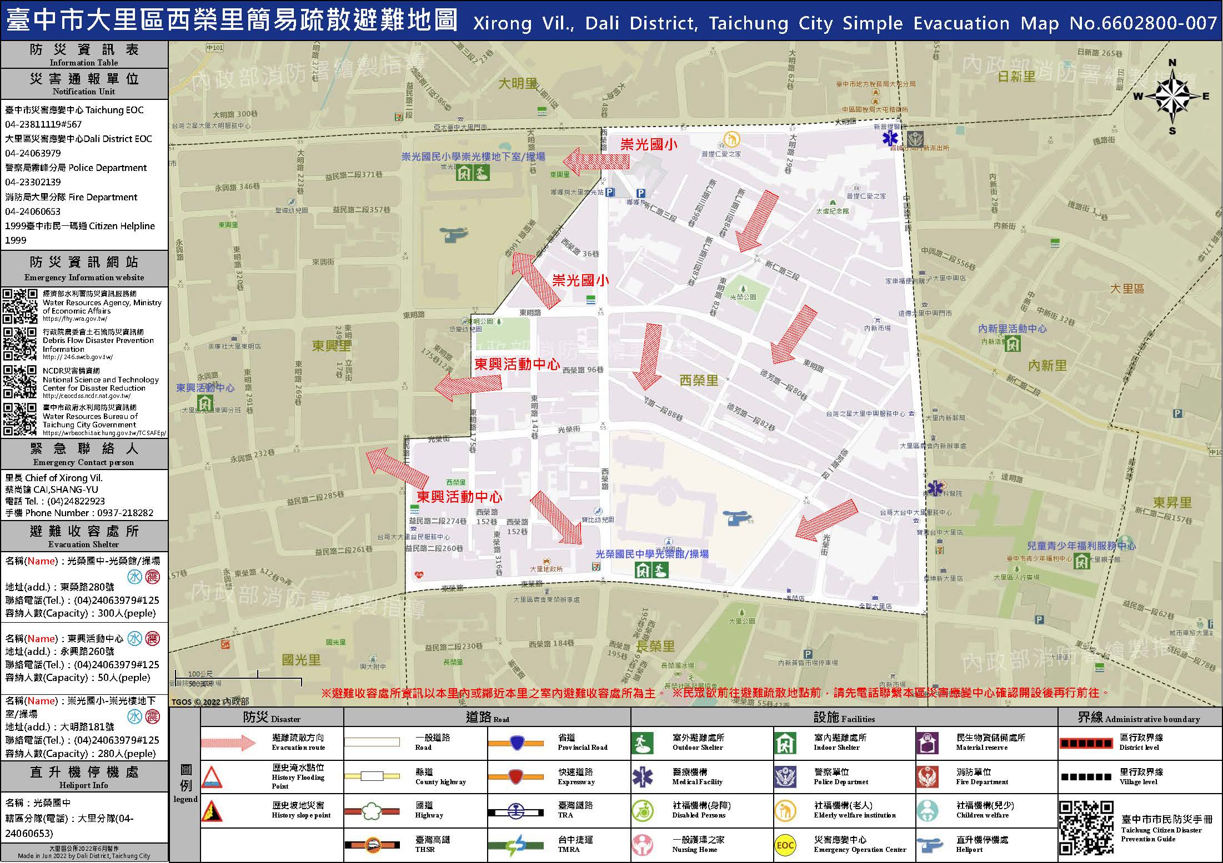Click the legend's History Flooding Point triangle
Viewport: 1223px width, 863px height.
(212, 777)
